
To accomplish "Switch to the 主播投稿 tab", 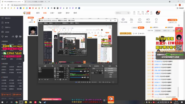I will click(154, 27).
